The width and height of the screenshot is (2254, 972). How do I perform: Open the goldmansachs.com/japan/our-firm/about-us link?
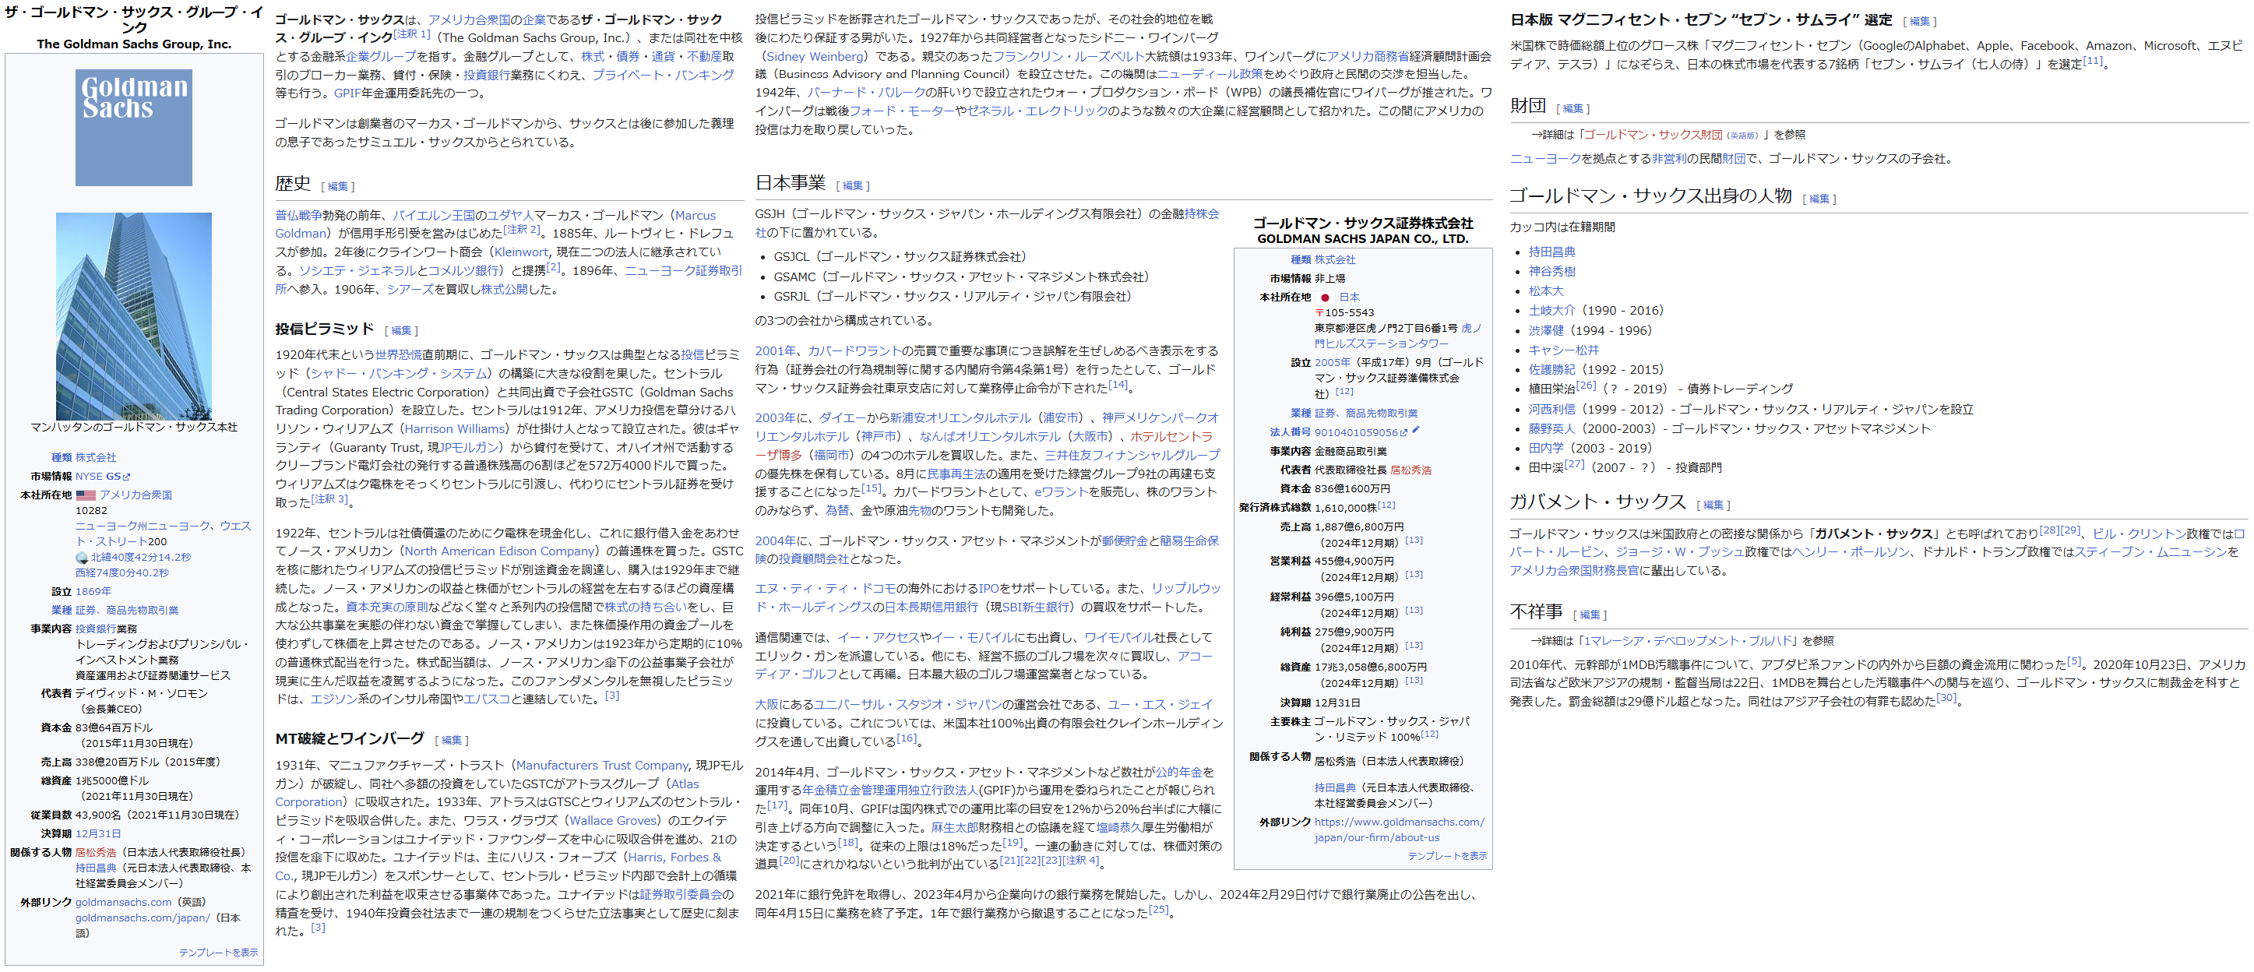tap(1398, 830)
